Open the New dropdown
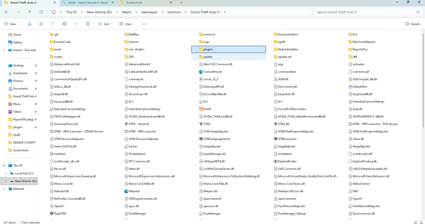The height and width of the screenshot is (224, 425). (x=11, y=24)
